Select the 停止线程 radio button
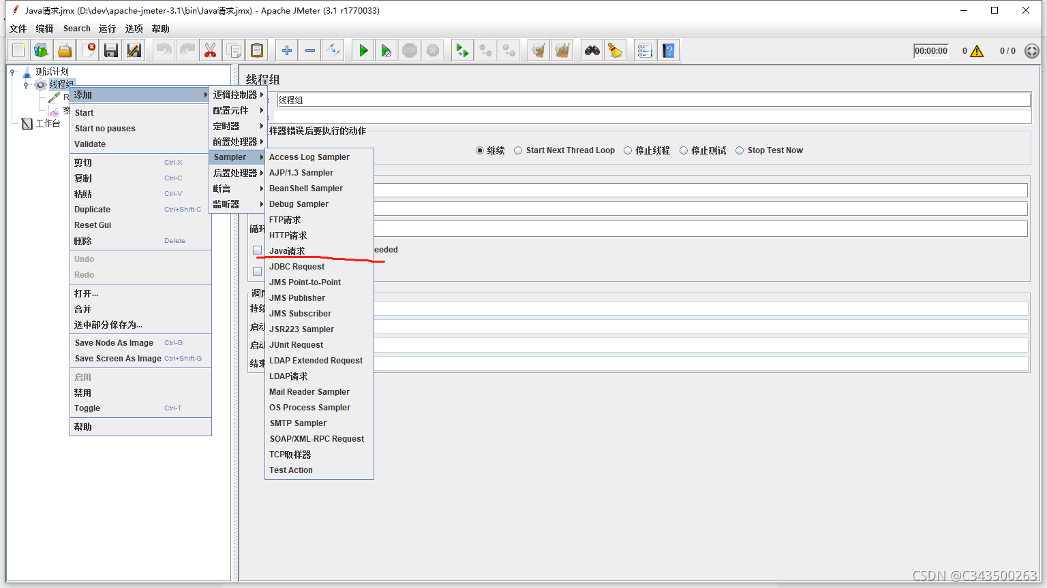The image size is (1047, 588). coord(628,150)
